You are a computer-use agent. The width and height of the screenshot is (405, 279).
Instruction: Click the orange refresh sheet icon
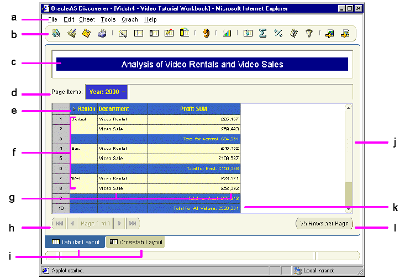(x=206, y=33)
